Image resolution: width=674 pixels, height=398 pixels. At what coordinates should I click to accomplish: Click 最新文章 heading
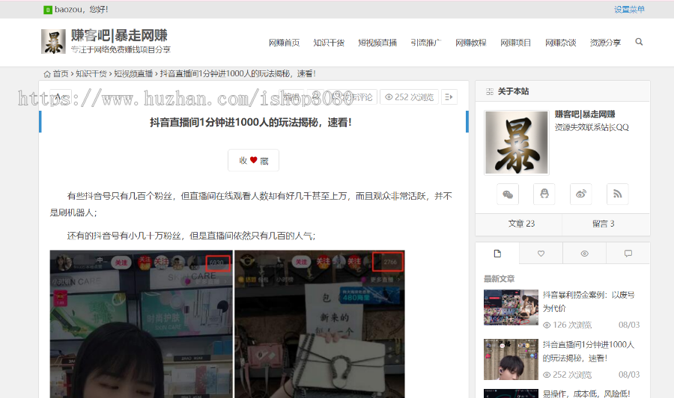pyautogui.click(x=499, y=279)
